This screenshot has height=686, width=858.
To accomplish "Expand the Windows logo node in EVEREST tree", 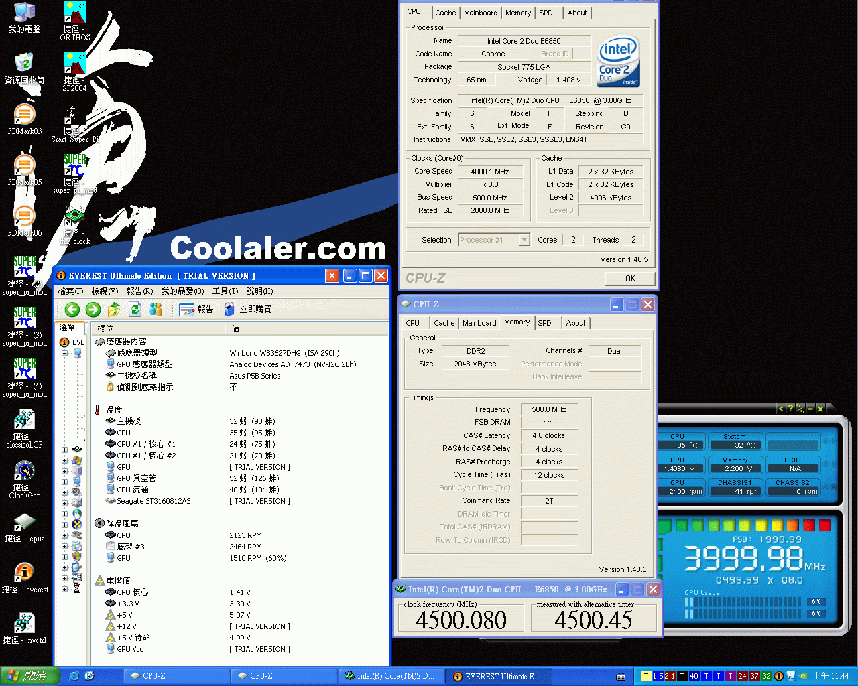I will (x=65, y=460).
